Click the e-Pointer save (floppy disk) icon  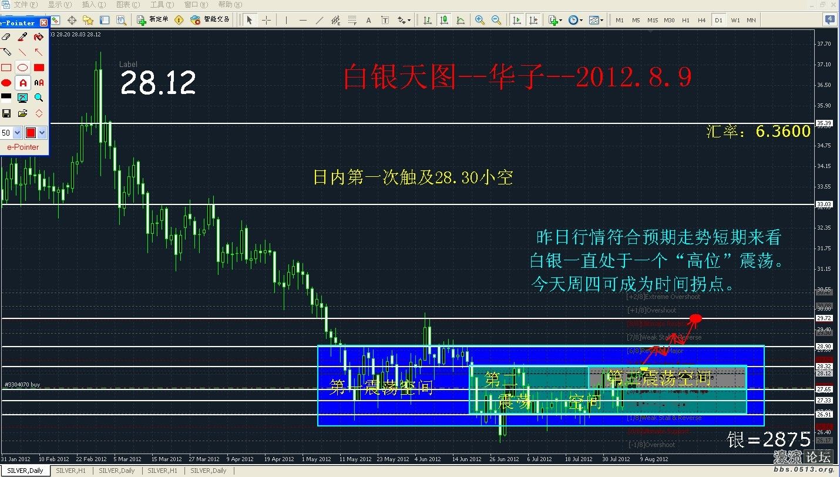click(6, 113)
